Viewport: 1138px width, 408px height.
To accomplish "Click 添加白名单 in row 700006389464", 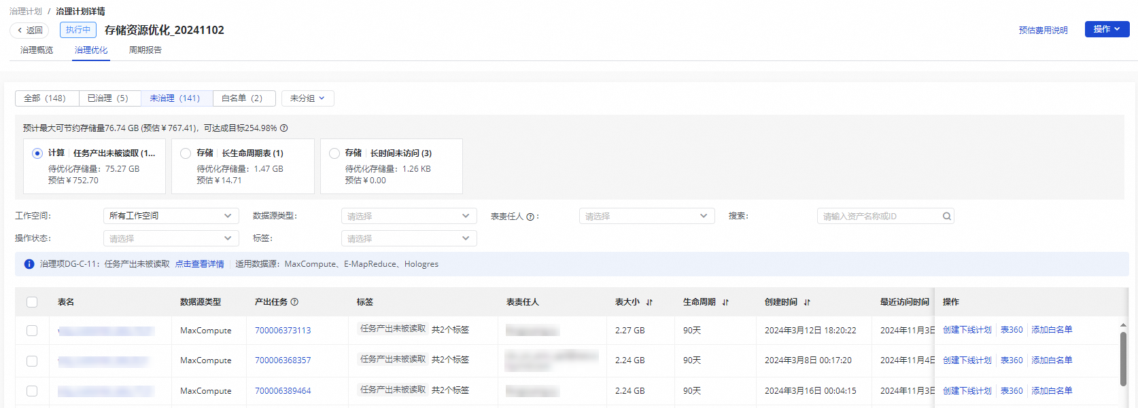I will click(x=1052, y=391).
